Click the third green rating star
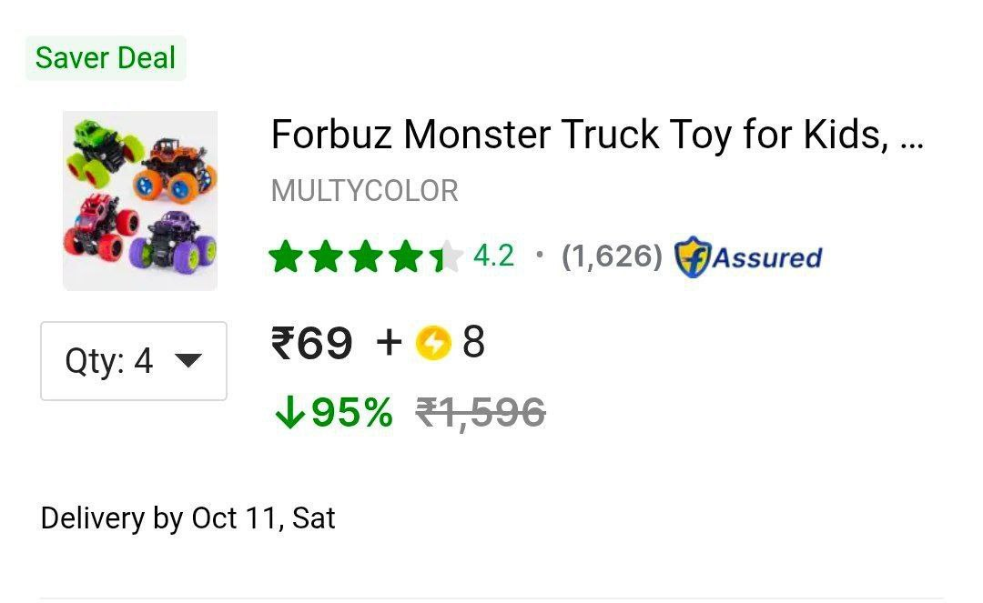 366,257
